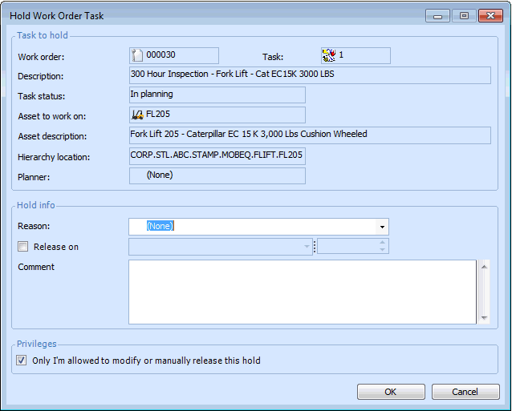Click the Hold Work Order Task title
The image size is (512, 411).
pyautogui.click(x=56, y=16)
